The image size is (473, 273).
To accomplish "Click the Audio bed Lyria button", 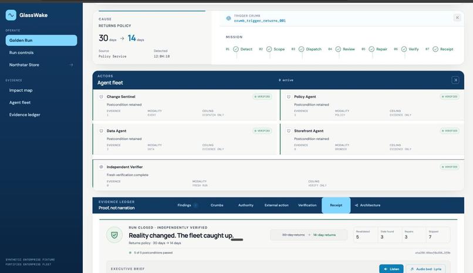I will 426,269.
